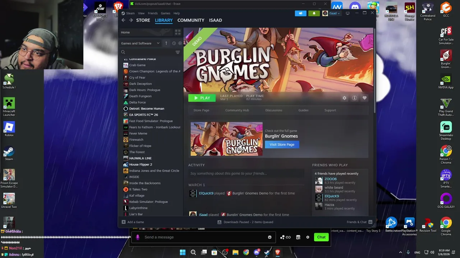Open Kick chat settings gear
This screenshot has width=460, height=258.
tap(308, 237)
